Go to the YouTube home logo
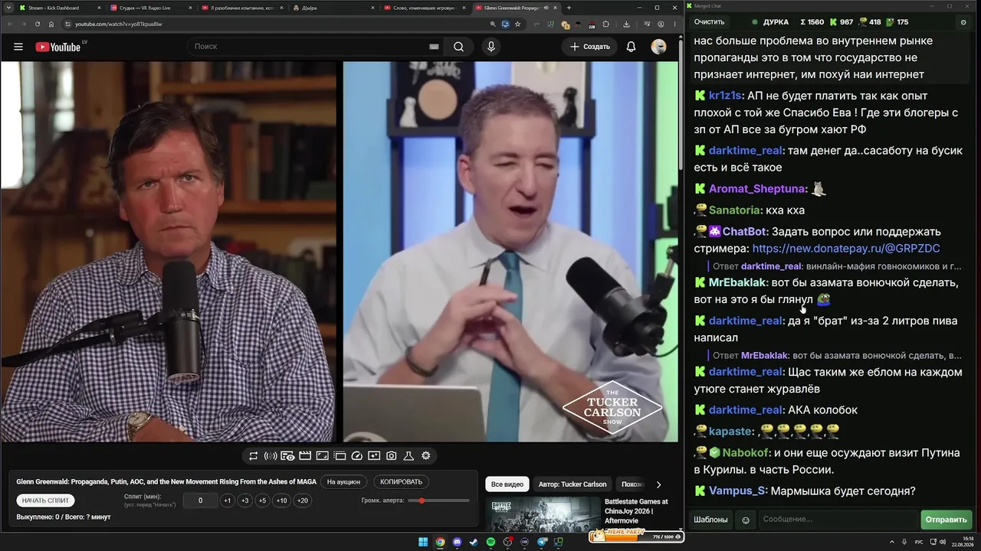This screenshot has height=551, width=981. tap(58, 47)
